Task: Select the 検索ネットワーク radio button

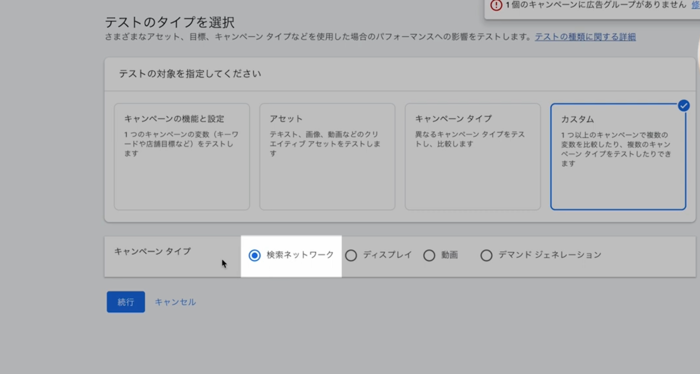Action: click(255, 255)
